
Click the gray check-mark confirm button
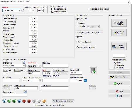(34, 101)
